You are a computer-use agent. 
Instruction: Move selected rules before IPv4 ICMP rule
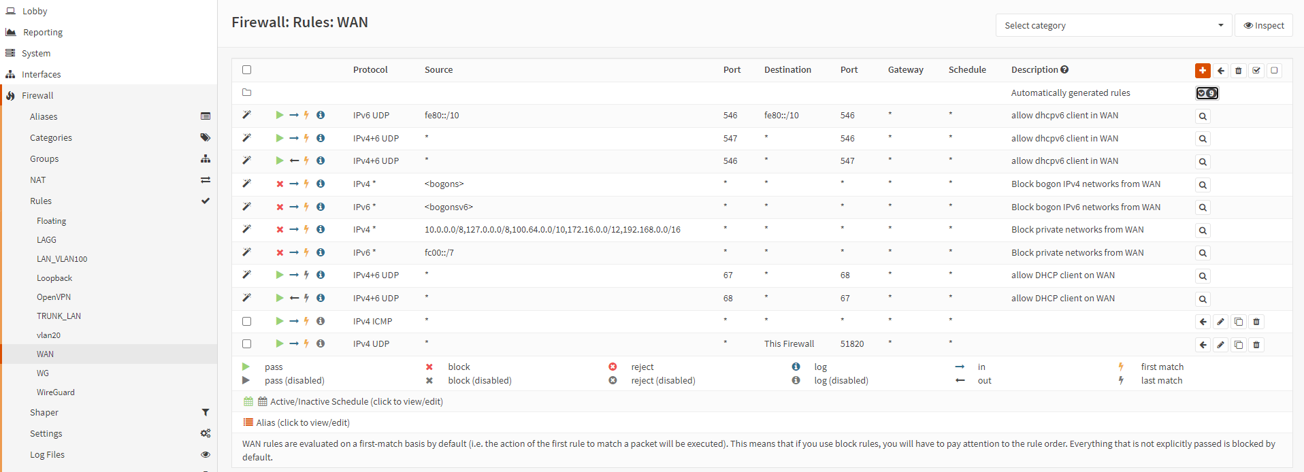coord(1203,322)
